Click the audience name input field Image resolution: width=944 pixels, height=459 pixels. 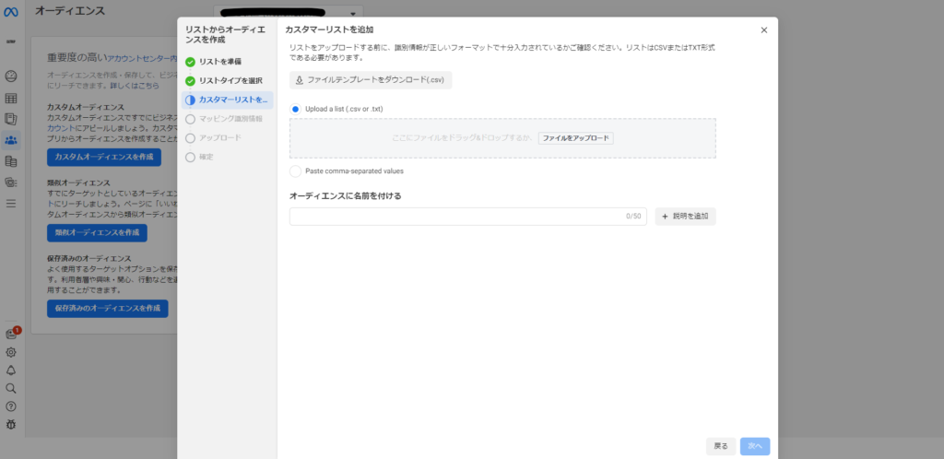(456, 217)
